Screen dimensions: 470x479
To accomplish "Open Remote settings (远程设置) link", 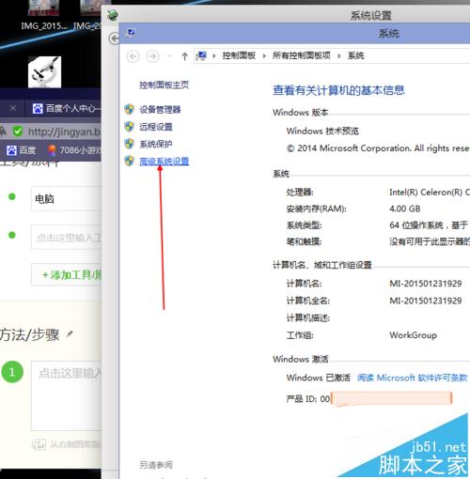I will tap(156, 127).
